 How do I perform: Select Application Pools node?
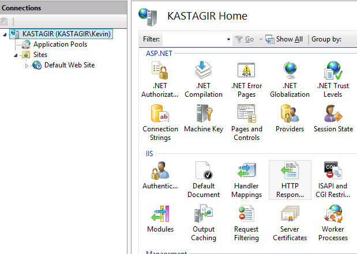coord(55,44)
